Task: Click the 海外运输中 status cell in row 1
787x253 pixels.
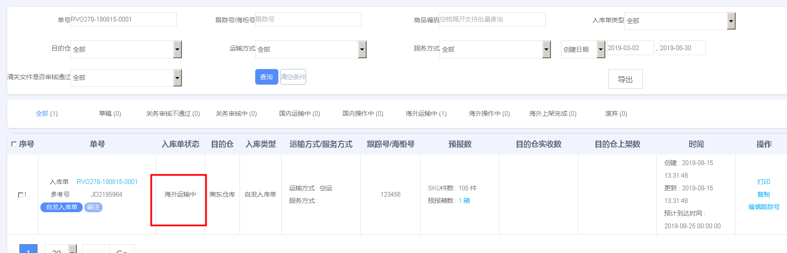Action: (x=180, y=194)
